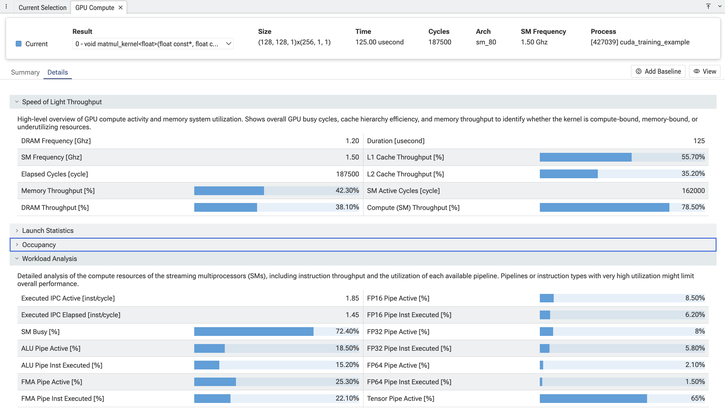Image resolution: width=725 pixels, height=409 pixels.
Task: Expand the Occupancy section
Action: tap(363, 245)
